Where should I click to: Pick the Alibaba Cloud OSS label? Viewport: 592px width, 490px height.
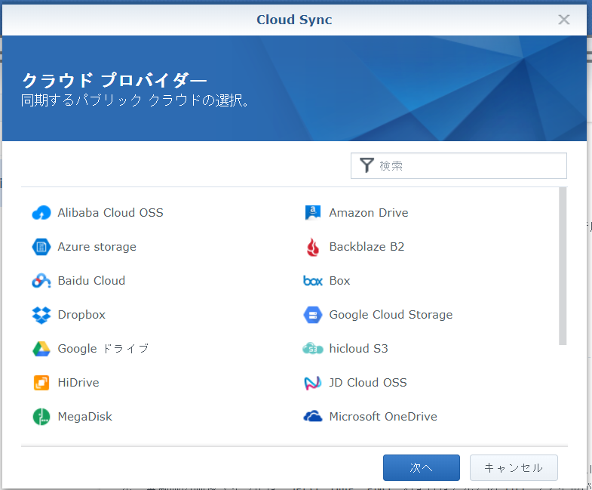tap(110, 213)
